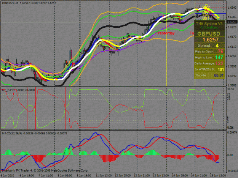Click the GBPUSD symbol label in info panel
This screenshot has width=238, height=178.
click(x=209, y=34)
